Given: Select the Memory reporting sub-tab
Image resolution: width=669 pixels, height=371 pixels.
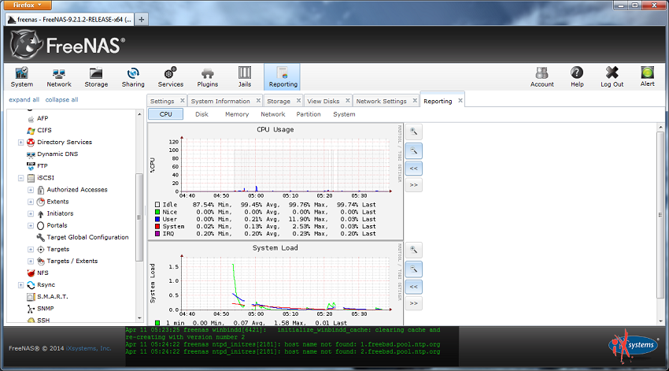Looking at the screenshot, I should point(237,114).
